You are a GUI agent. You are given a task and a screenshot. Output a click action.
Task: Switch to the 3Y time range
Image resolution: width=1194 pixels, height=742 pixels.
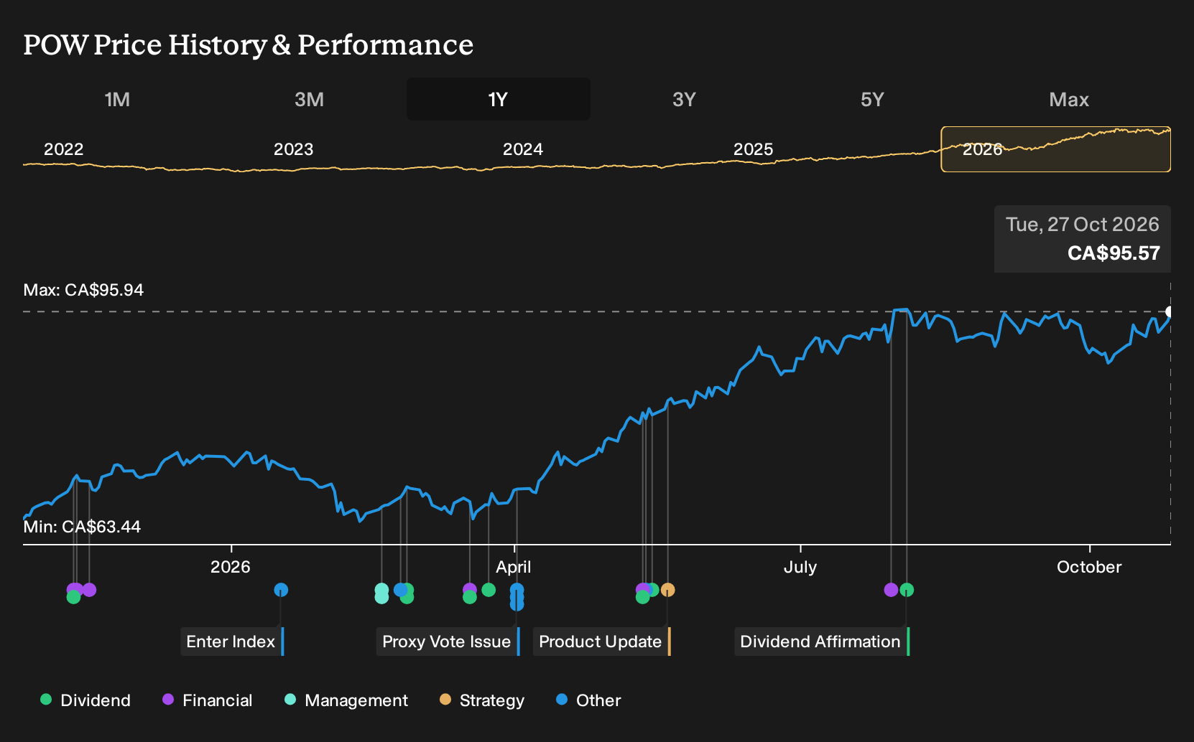tap(684, 99)
